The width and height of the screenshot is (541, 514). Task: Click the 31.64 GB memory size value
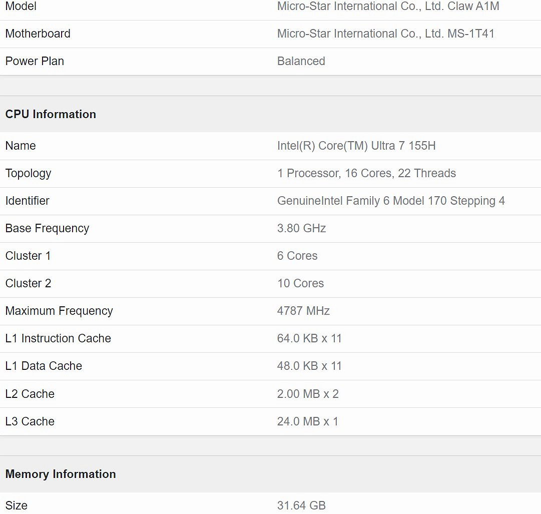[301, 505]
